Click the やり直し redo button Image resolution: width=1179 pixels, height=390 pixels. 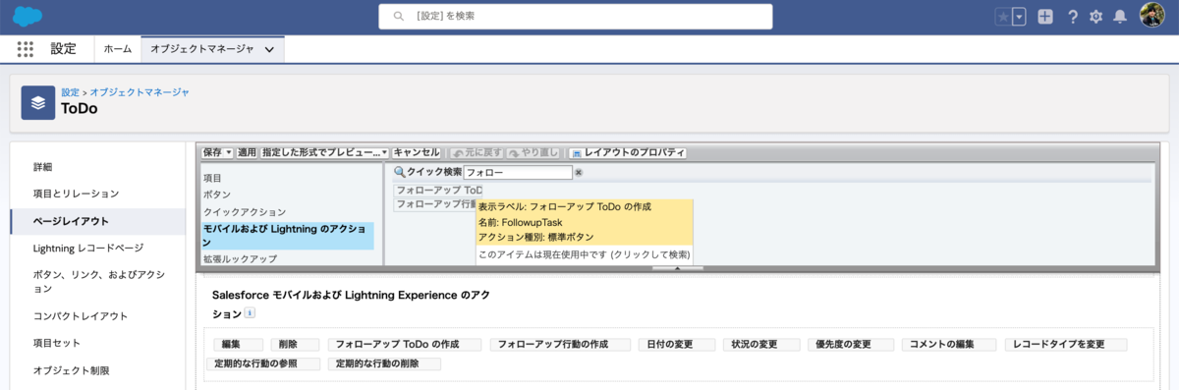tap(533, 153)
